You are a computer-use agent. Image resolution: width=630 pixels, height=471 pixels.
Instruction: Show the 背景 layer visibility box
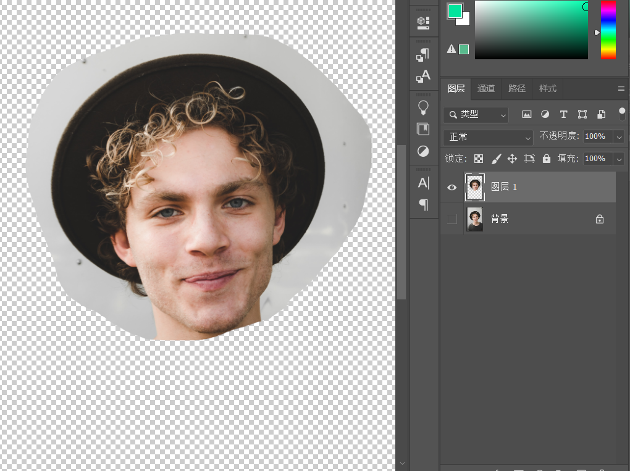452,219
